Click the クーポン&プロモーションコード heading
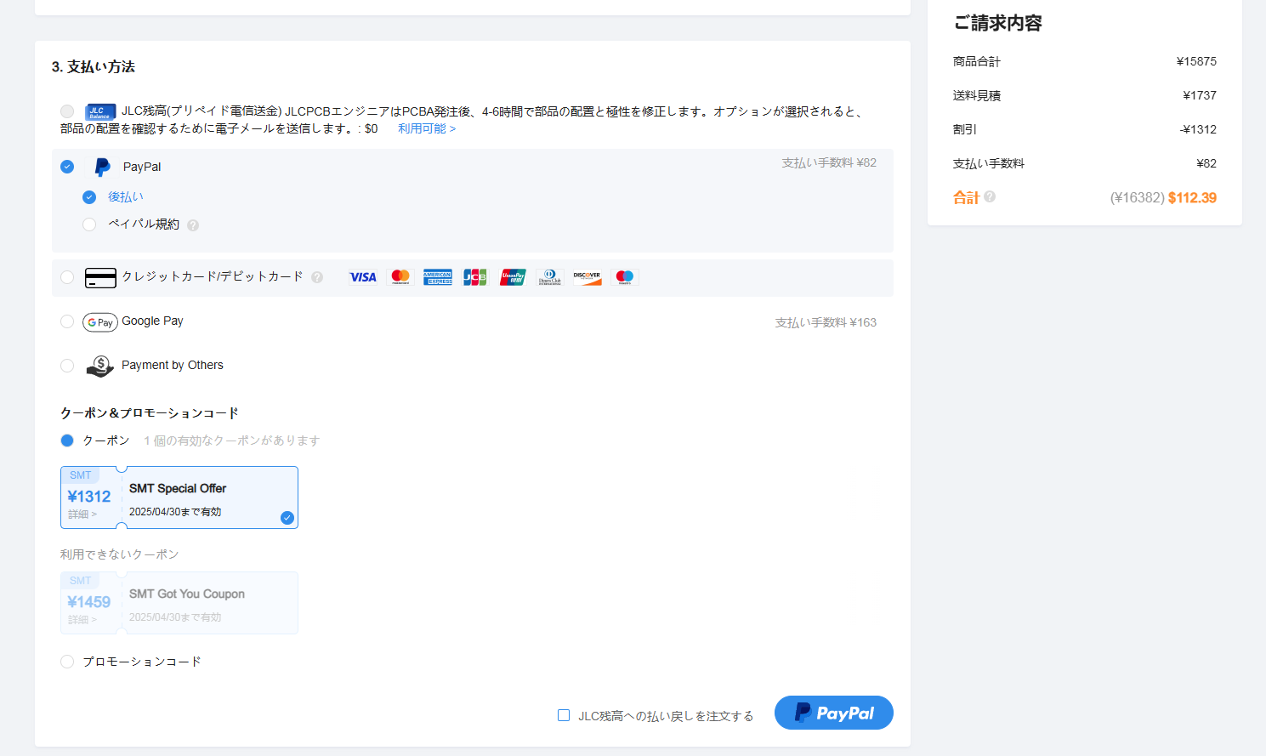The image size is (1266, 756). (x=150, y=412)
